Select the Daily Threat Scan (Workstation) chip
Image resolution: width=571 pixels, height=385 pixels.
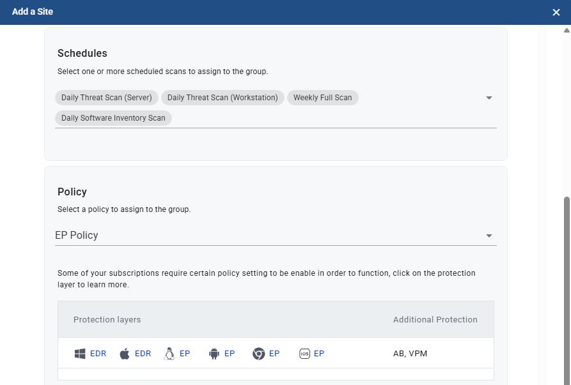point(223,98)
